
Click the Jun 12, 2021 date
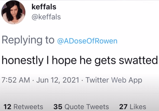[58, 80]
